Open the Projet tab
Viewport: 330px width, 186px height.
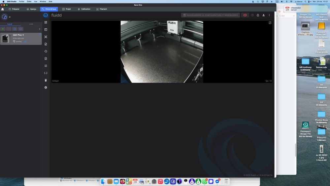point(67,9)
